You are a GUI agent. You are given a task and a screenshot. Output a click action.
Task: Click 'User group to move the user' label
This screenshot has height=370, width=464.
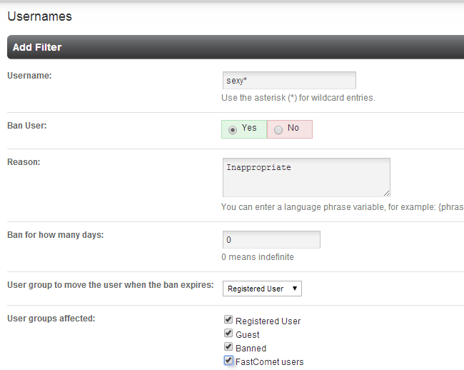(x=111, y=285)
